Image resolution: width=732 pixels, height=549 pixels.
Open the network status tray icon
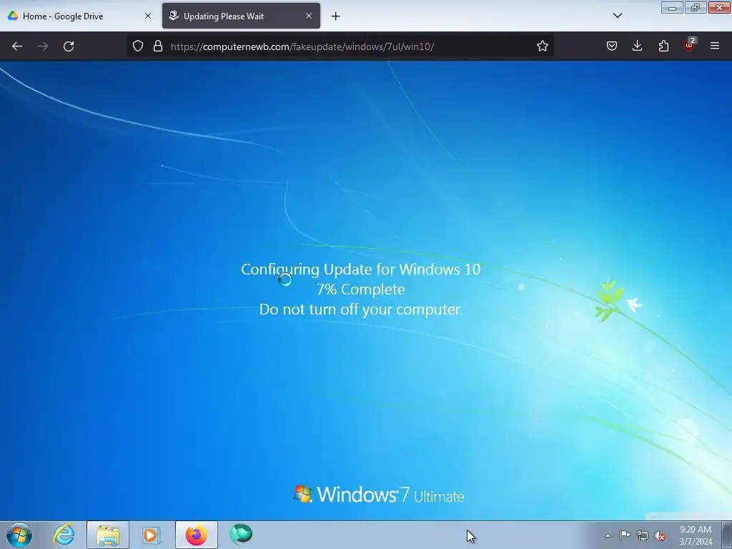[643, 536]
